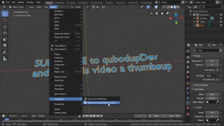Toggle perspective/orthographic grid view icon
This screenshot has width=224, height=126.
click(x=151, y=13)
